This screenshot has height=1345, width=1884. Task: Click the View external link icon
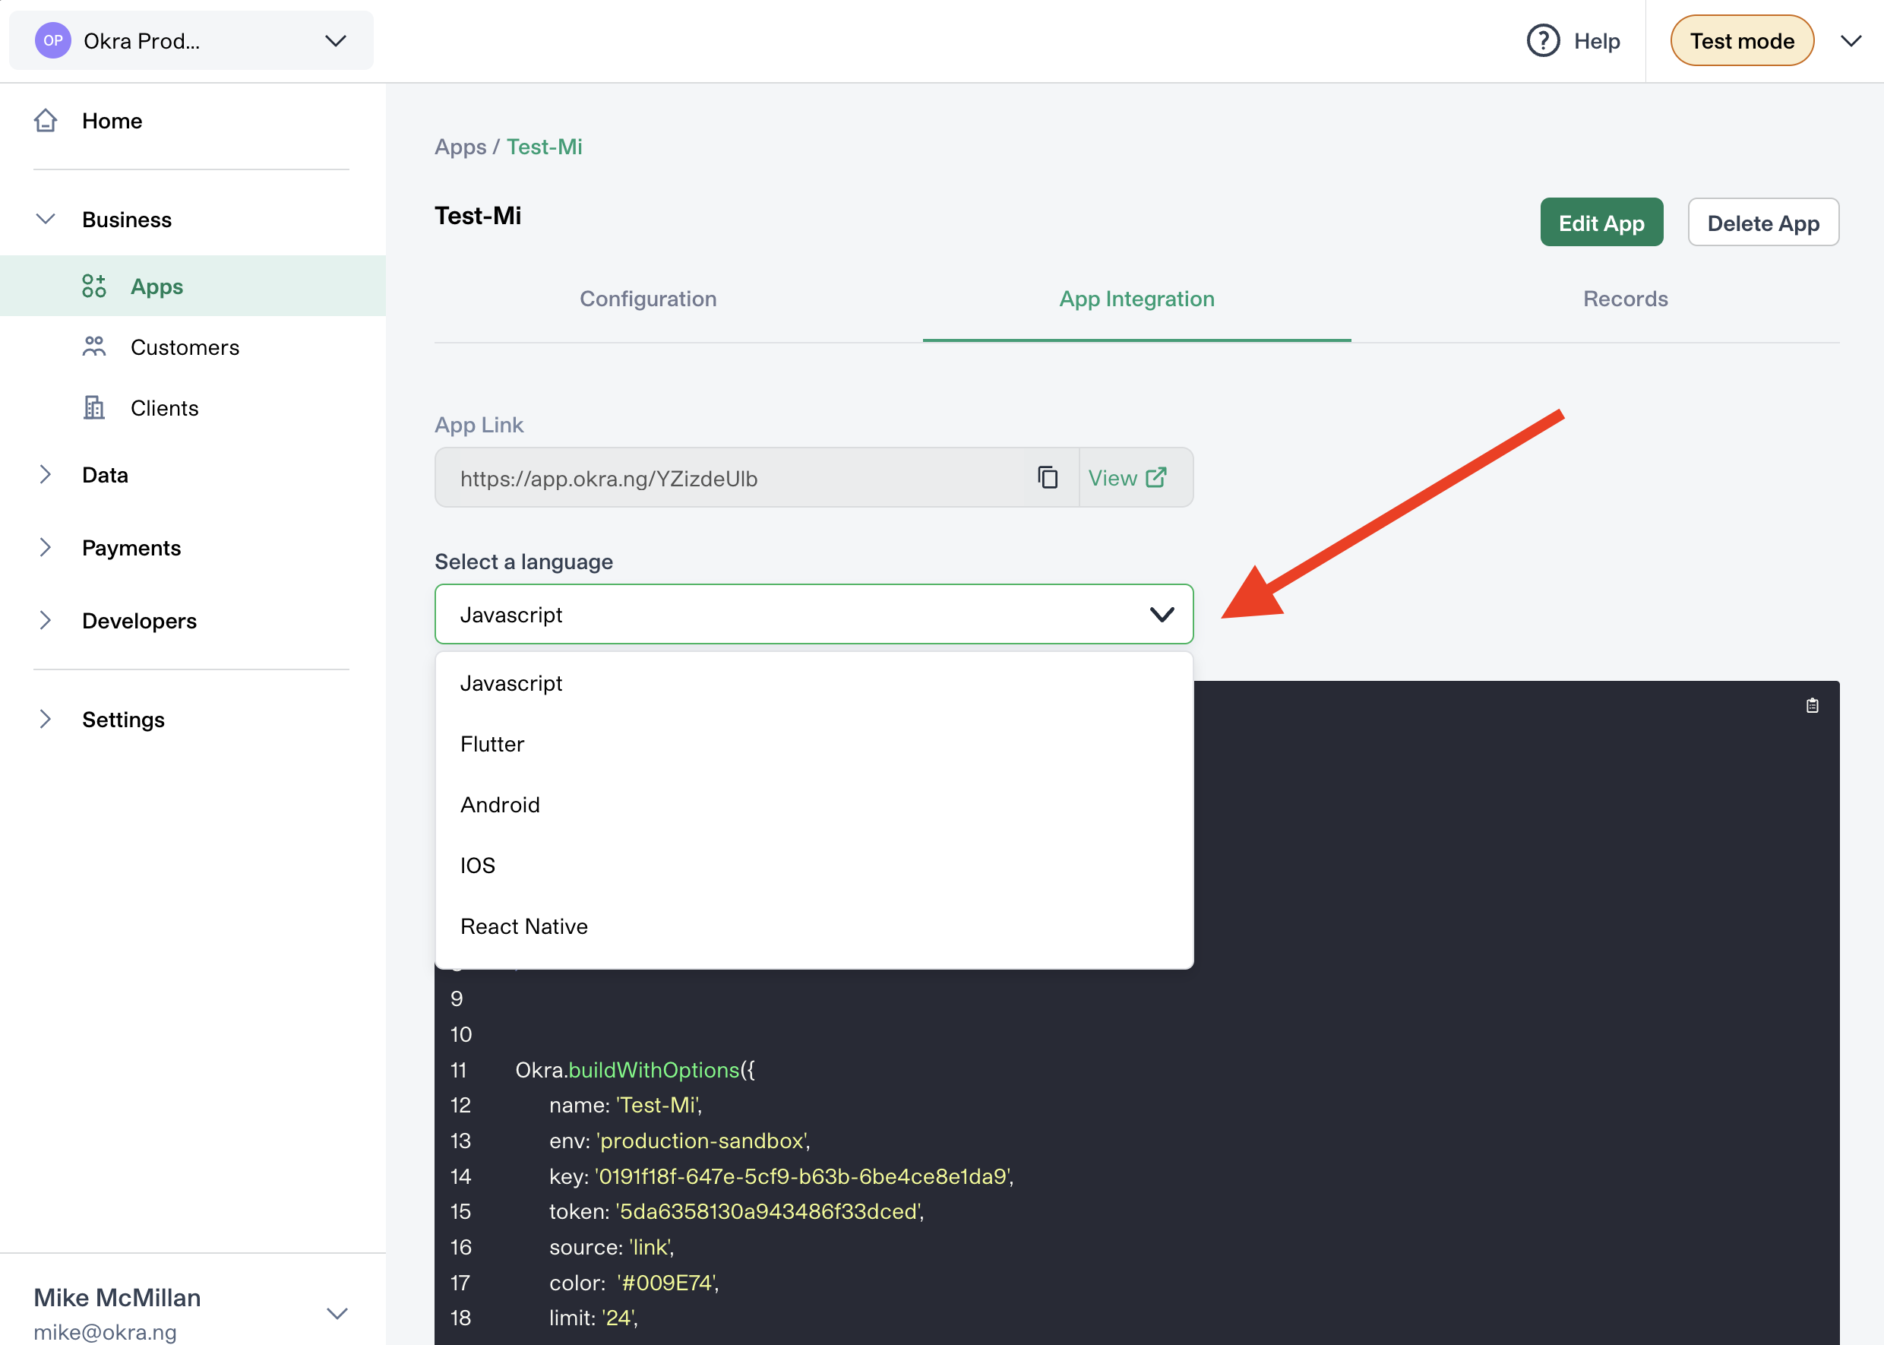point(1156,477)
